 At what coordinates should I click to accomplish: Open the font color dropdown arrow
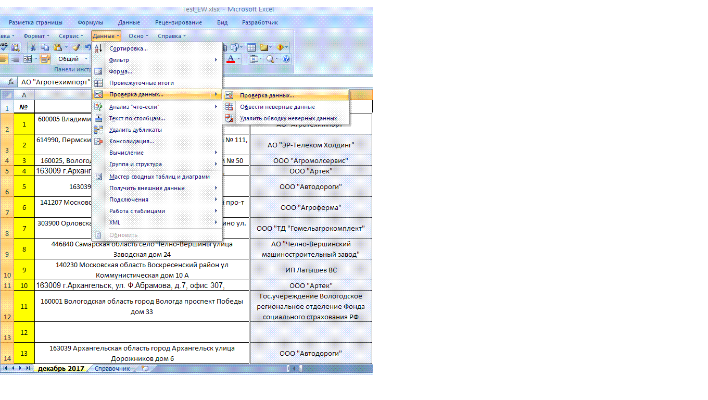[239, 59]
